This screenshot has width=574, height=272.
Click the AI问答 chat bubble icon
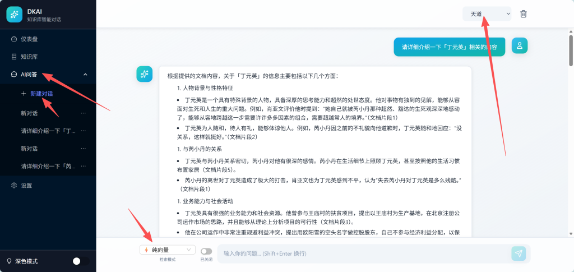(x=14, y=75)
